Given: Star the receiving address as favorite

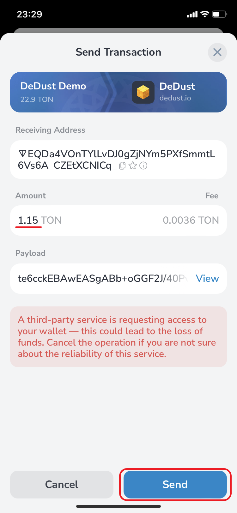Looking at the screenshot, I should point(133,166).
